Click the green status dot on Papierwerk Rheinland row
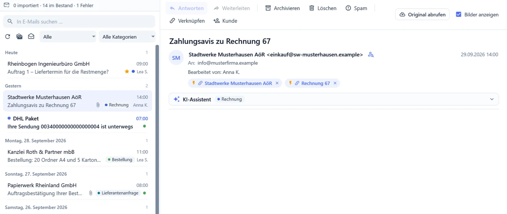 pyautogui.click(x=144, y=193)
